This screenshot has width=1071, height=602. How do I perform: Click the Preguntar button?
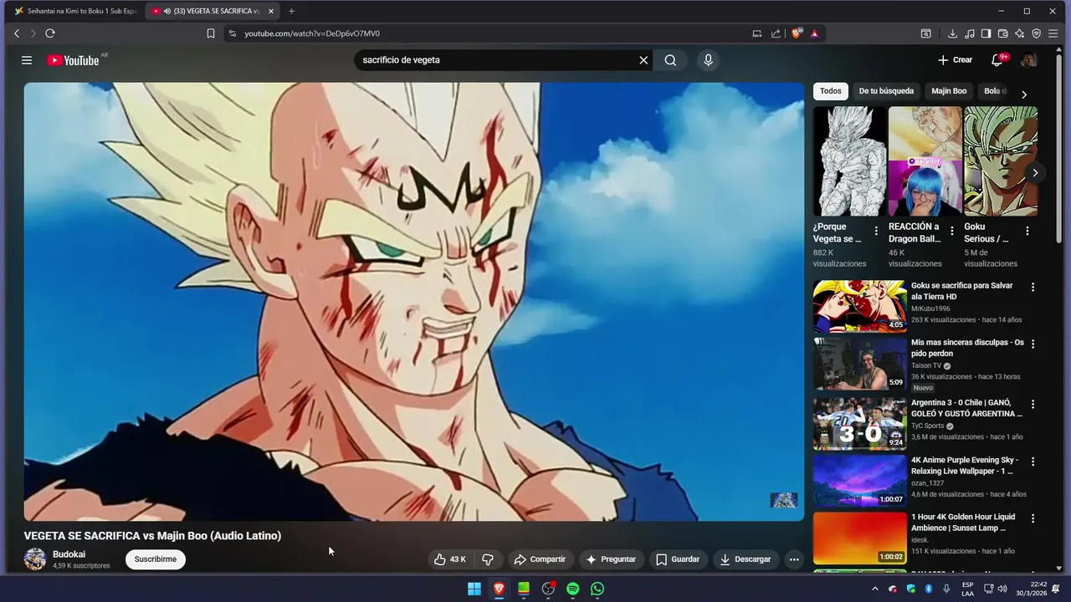pyautogui.click(x=611, y=559)
